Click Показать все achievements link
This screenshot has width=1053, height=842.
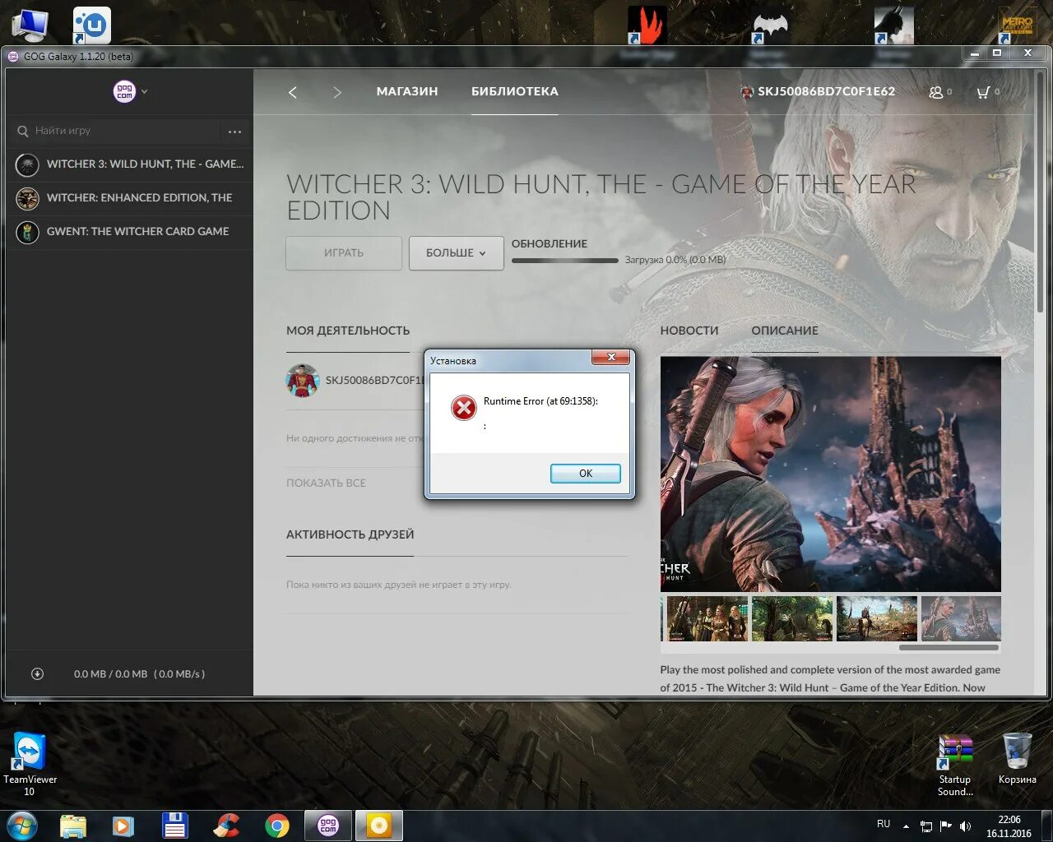point(326,483)
